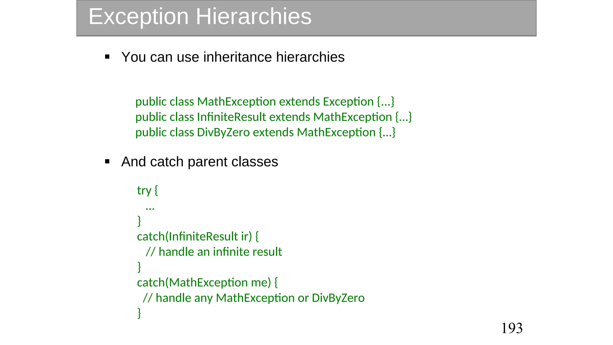
Task: Click the '// handle an infinite result' comment
Action: [214, 252]
